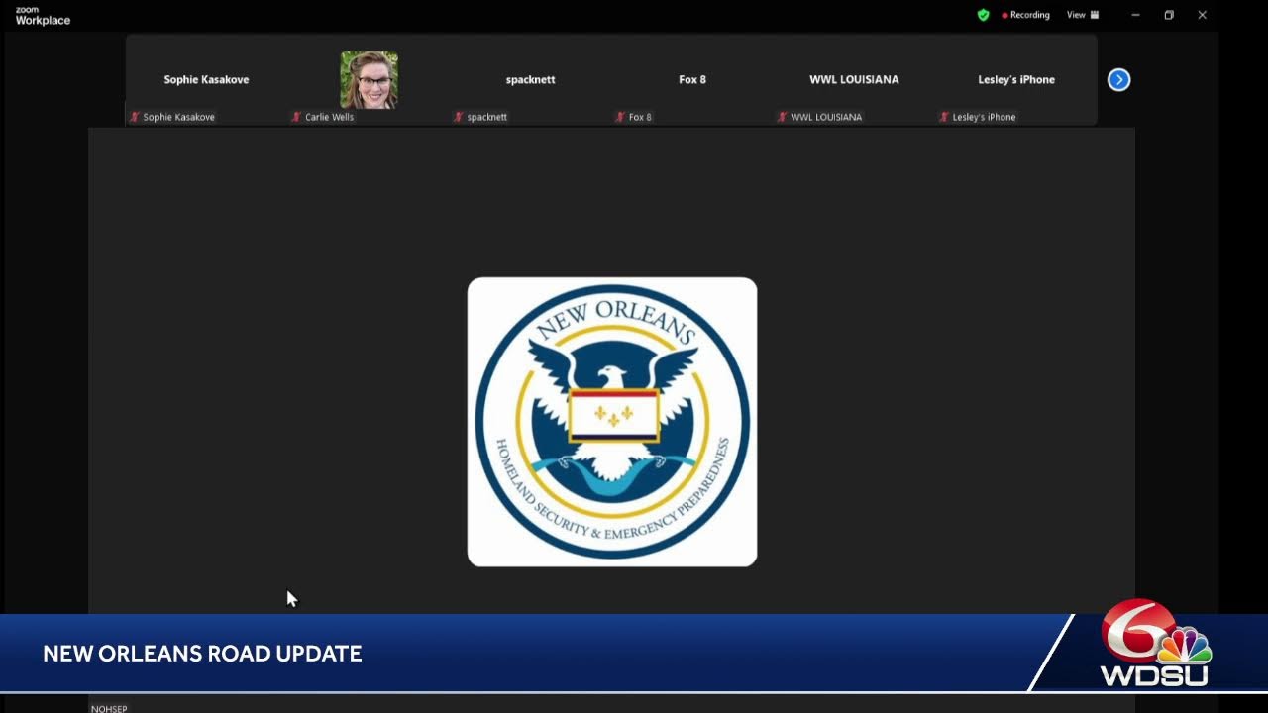The width and height of the screenshot is (1268, 713).
Task: Select the Fox 8 participant tile
Action: [692, 80]
